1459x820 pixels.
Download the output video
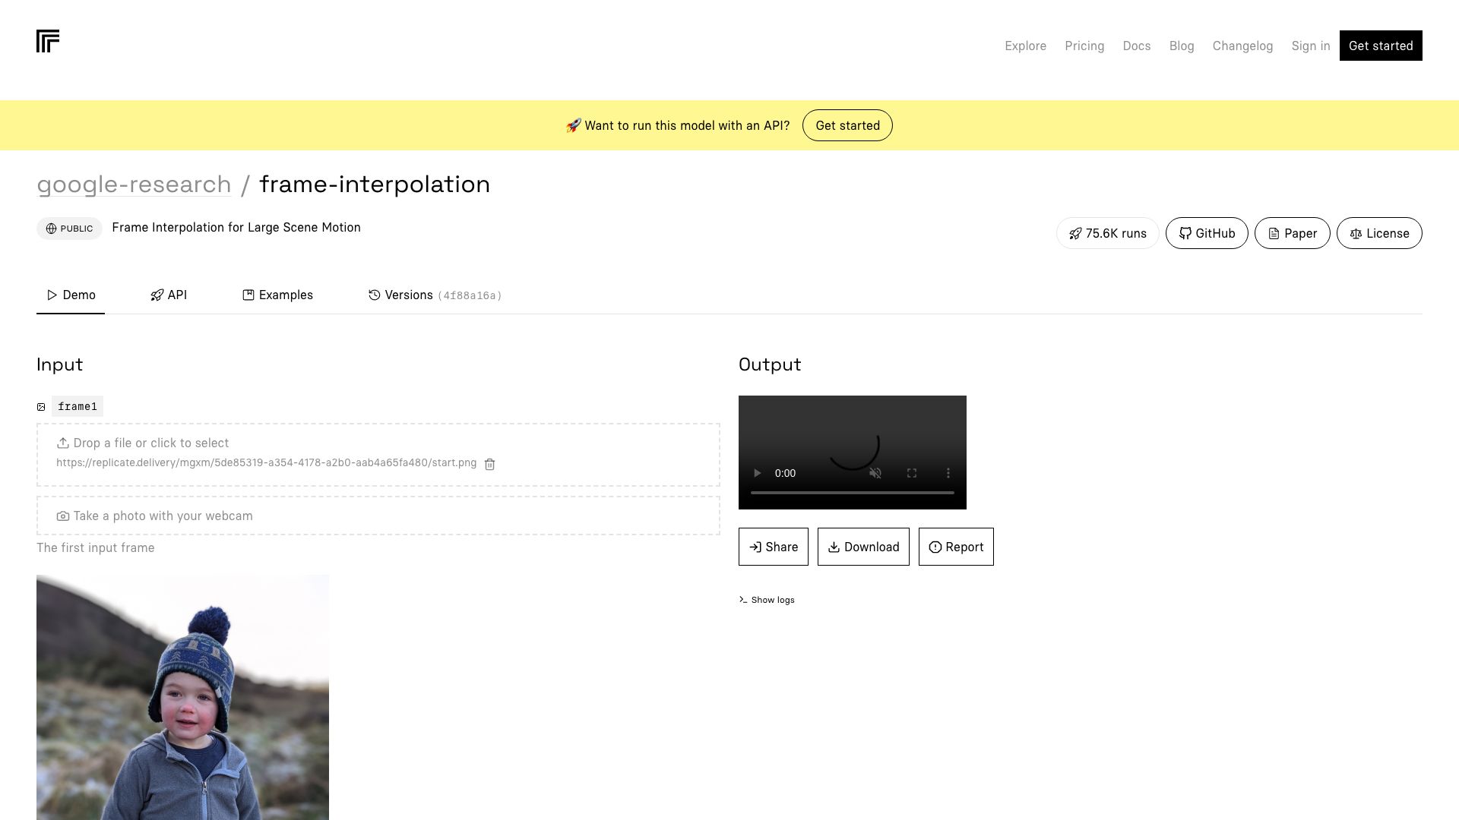(863, 547)
